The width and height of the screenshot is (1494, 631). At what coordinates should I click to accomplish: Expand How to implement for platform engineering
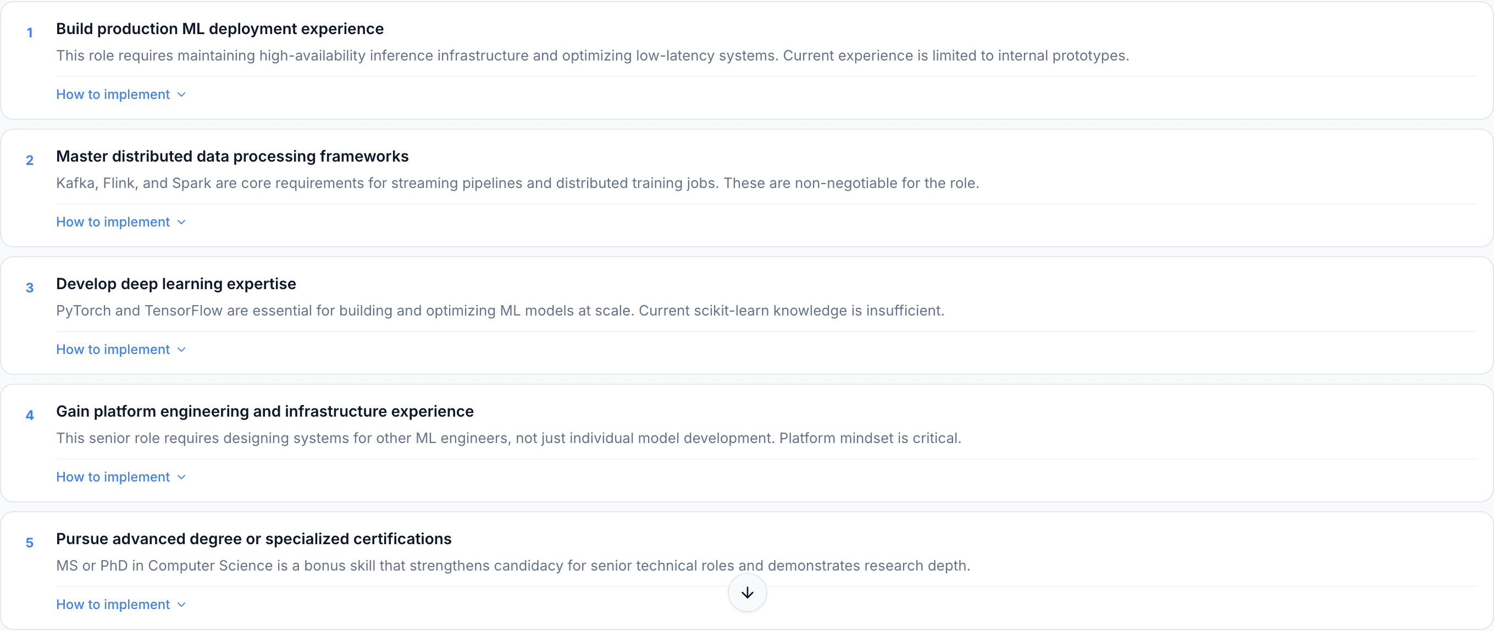[120, 477]
